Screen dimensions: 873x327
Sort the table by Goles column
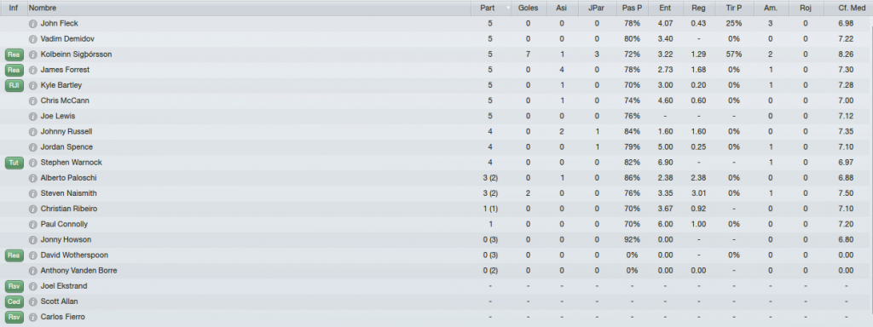[528, 9]
